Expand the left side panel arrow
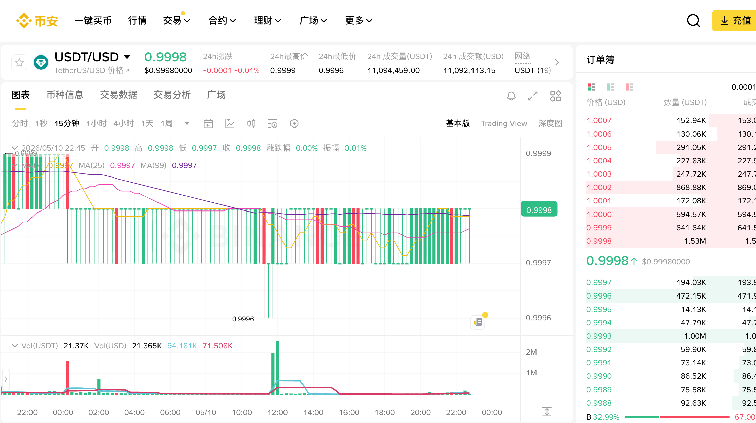The image size is (756, 423). (6, 379)
